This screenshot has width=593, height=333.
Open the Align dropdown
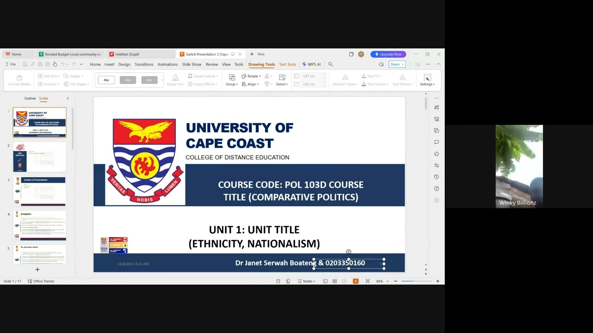click(250, 84)
